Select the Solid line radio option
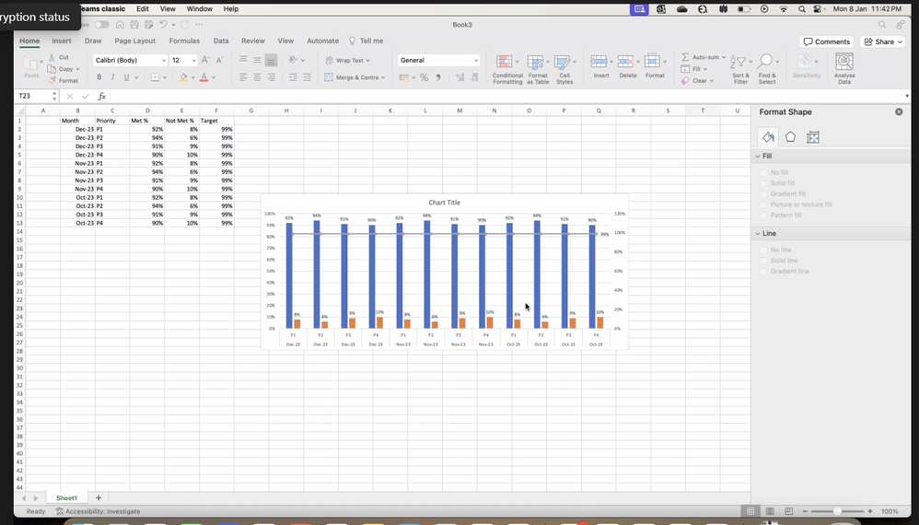 [763, 260]
